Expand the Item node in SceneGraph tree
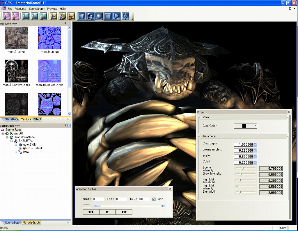This screenshot has height=231, width=298. point(16,152)
